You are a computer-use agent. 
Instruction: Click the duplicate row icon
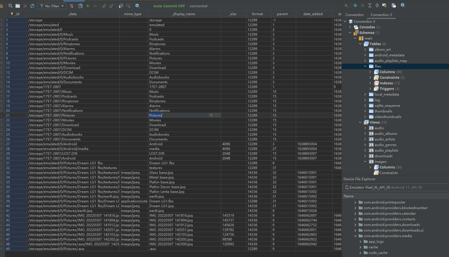tap(81, 6)
